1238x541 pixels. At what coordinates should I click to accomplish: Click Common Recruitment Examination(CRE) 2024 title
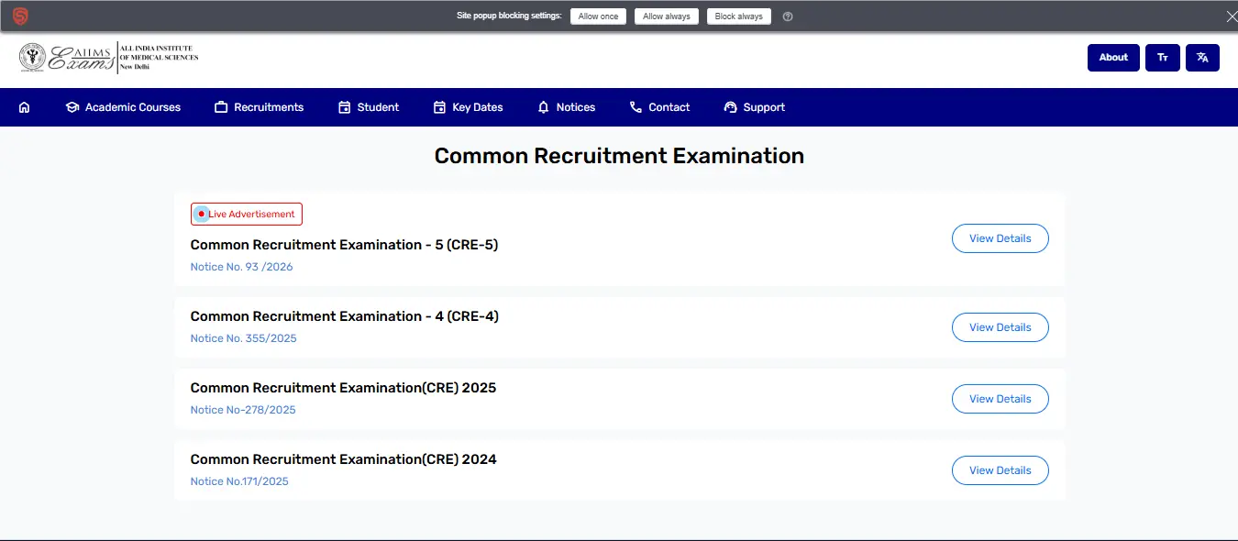pos(343,459)
